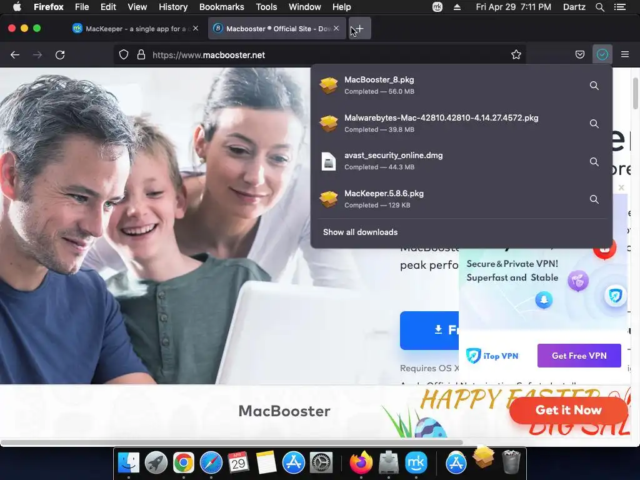This screenshot has width=640, height=480.
Task: Open Google Chrome from the Dock
Action: [x=184, y=463]
